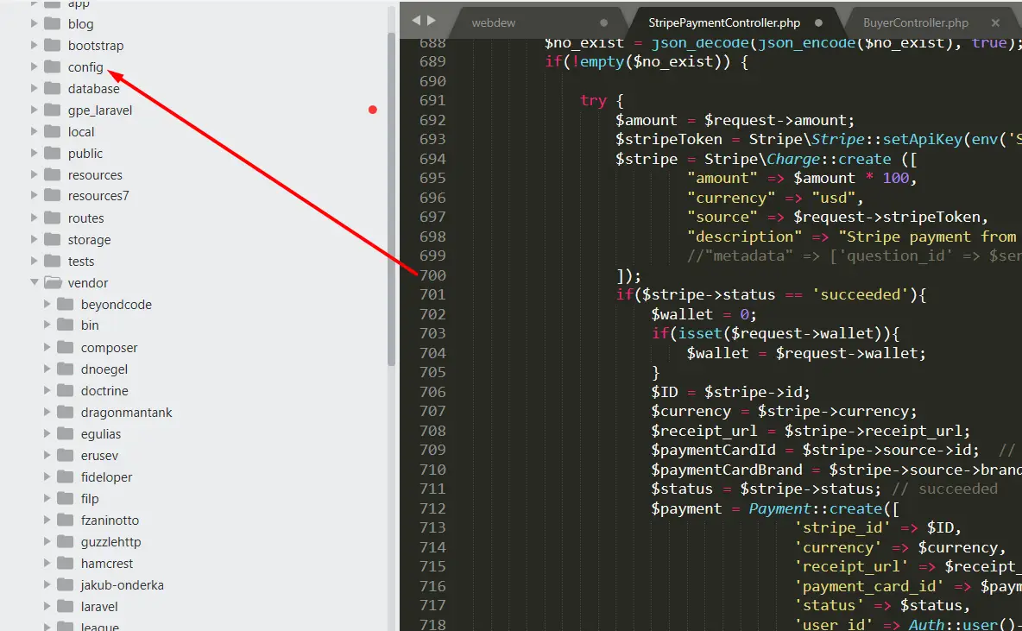Screen dimensions: 1022x631
Task: Click the database folder icon
Action: 52,88
